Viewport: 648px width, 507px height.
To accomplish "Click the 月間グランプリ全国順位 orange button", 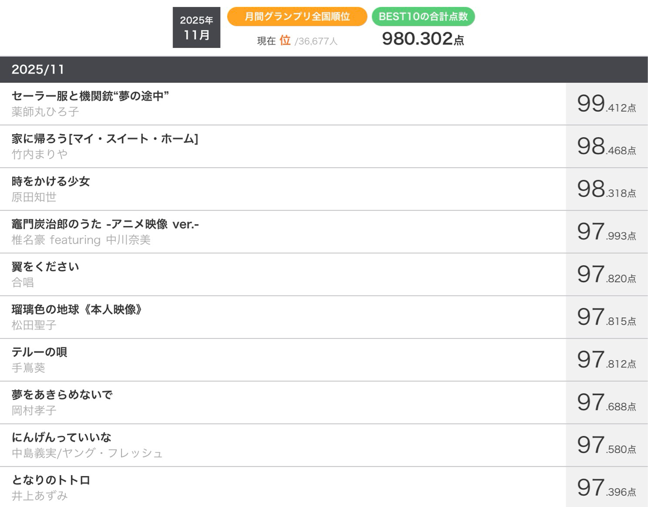I will click(297, 16).
